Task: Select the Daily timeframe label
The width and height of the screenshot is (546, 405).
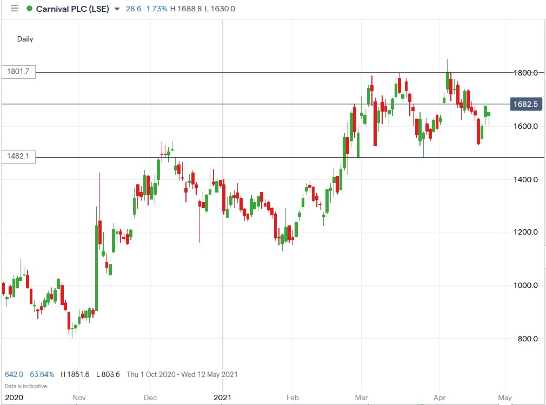Action: point(25,39)
